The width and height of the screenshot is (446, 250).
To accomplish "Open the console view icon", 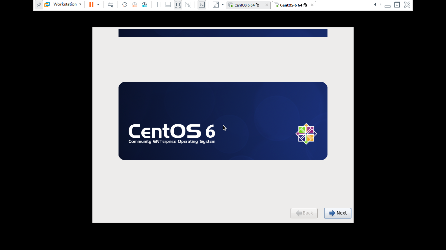I will coord(202,5).
